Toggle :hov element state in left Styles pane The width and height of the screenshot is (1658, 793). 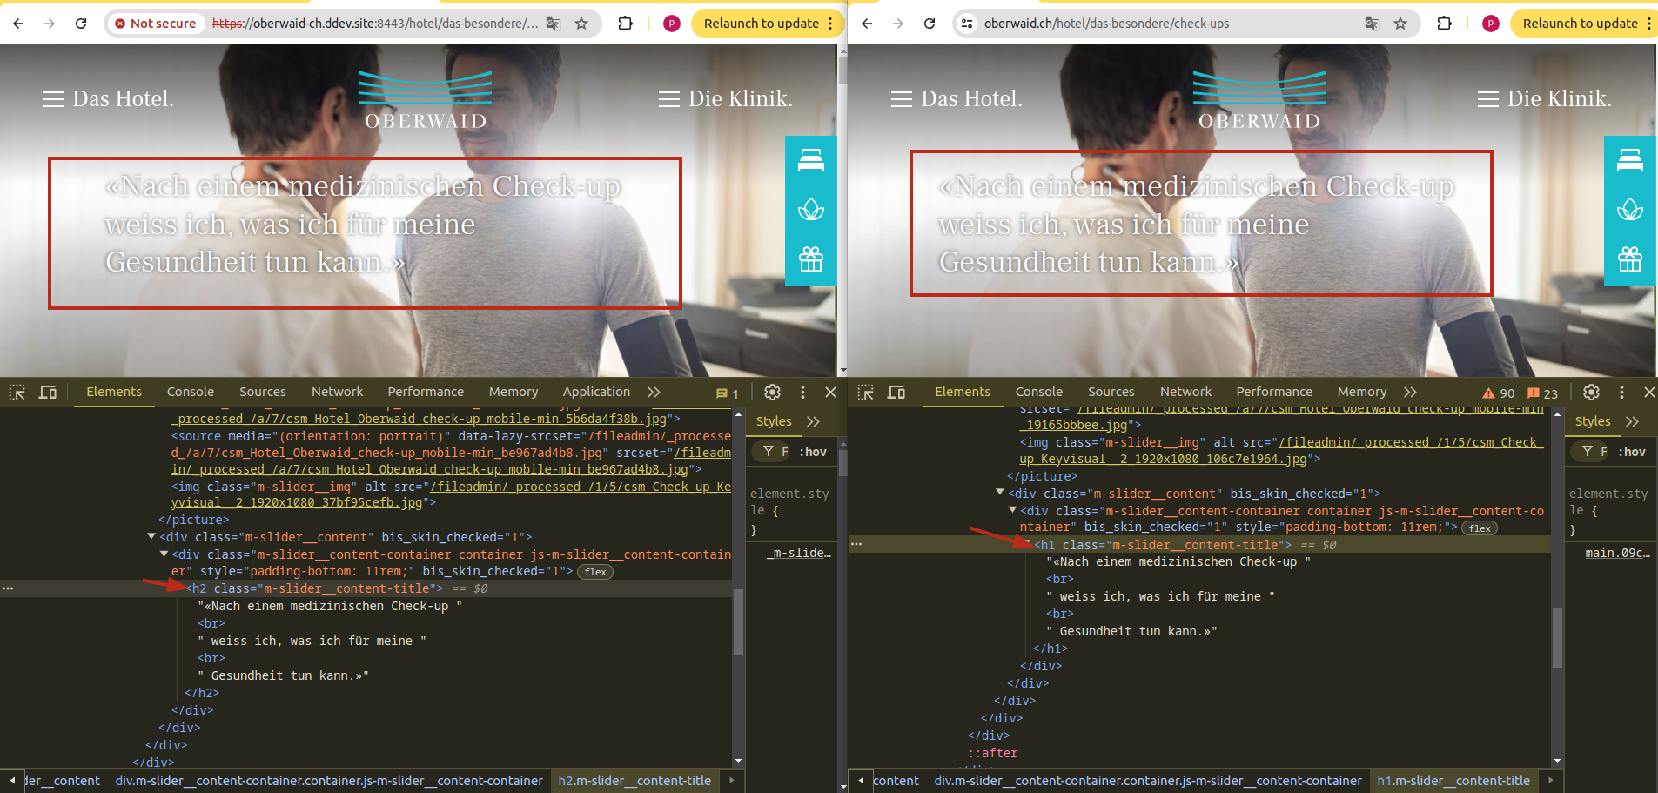813,452
